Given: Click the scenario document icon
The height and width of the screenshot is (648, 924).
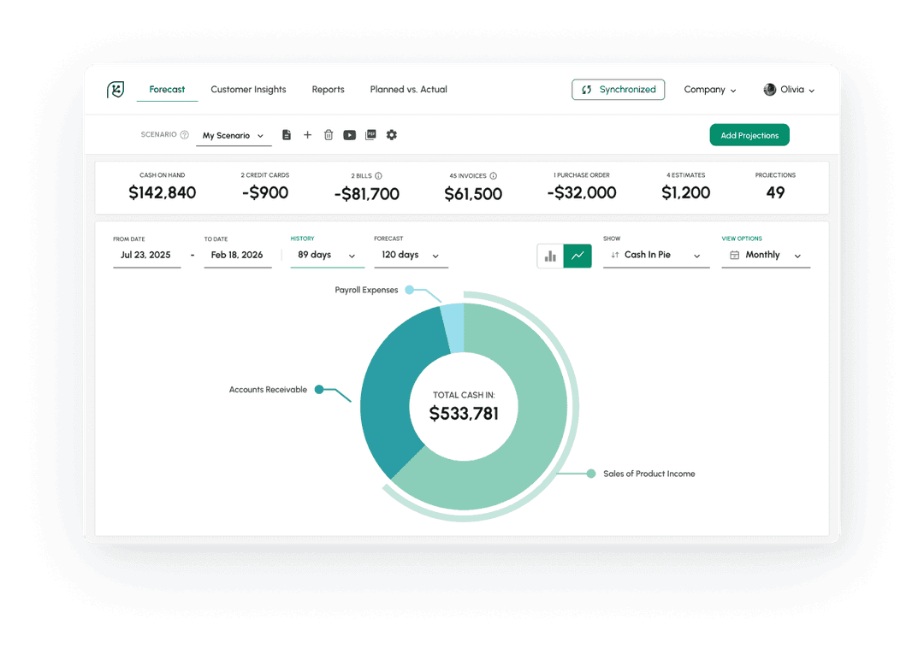Looking at the screenshot, I should (287, 135).
